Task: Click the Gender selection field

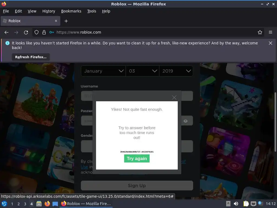Action: click(x=137, y=146)
